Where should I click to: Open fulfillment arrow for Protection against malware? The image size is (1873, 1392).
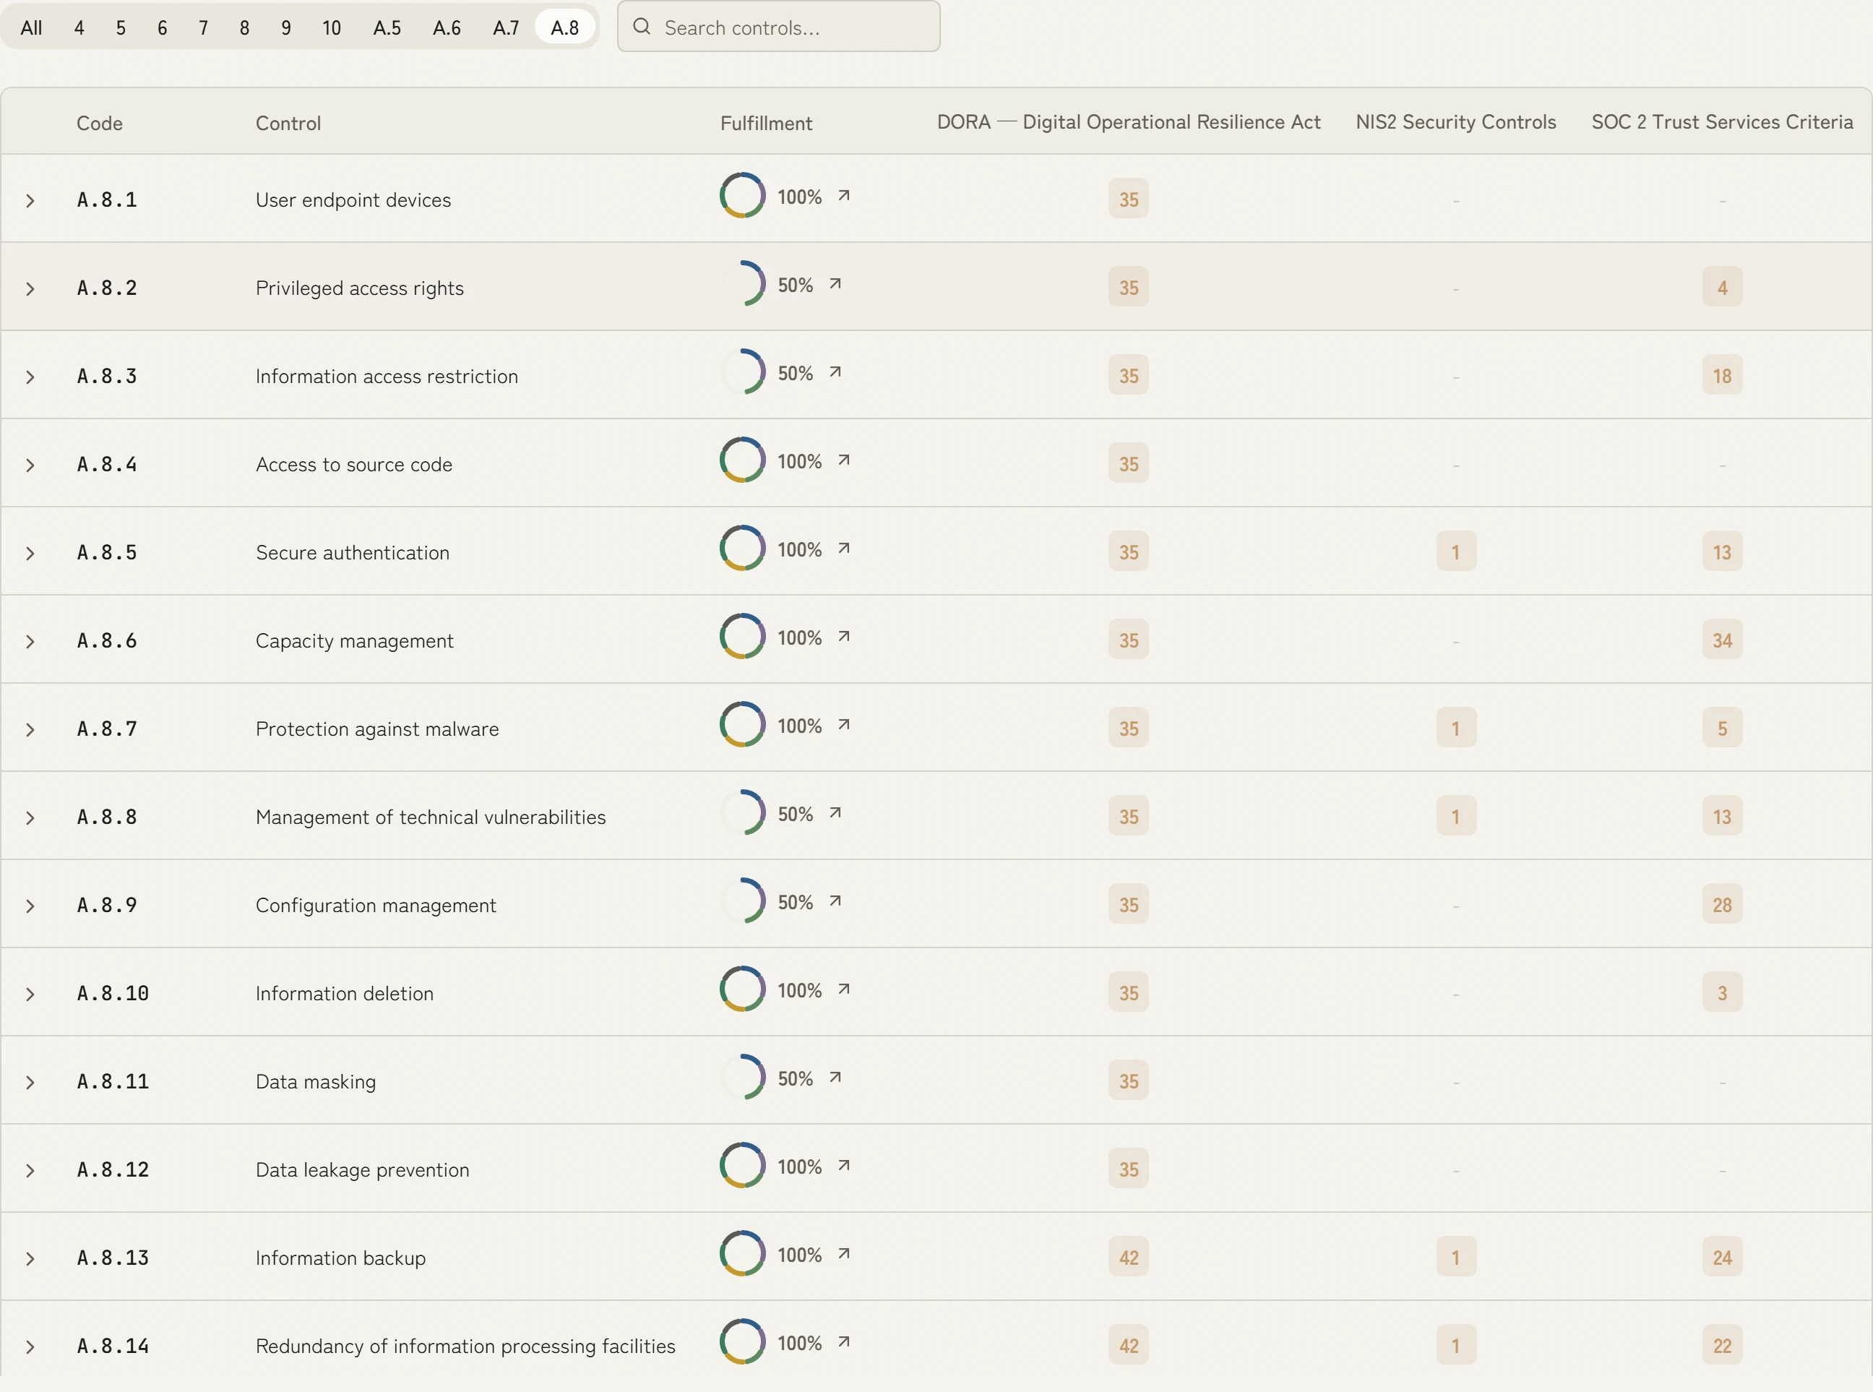pos(843,725)
